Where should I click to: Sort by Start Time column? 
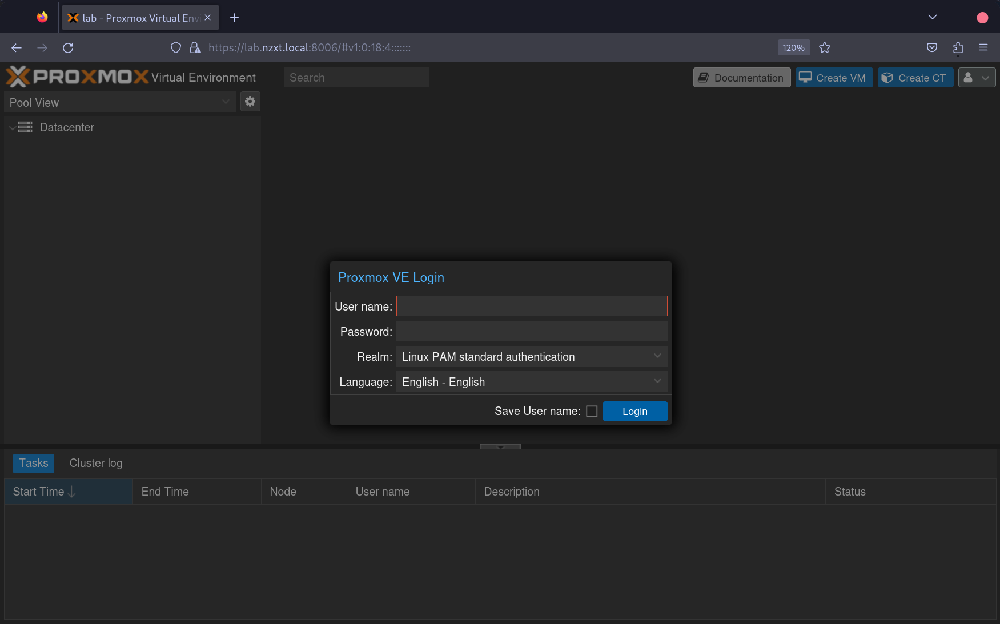[69, 492]
